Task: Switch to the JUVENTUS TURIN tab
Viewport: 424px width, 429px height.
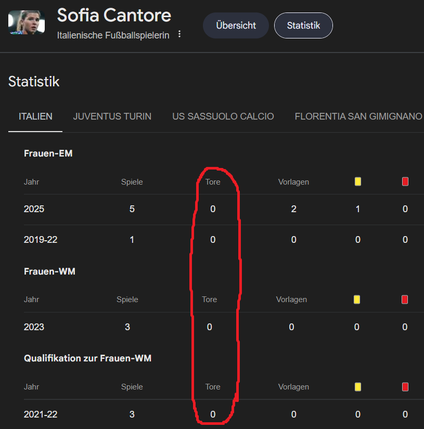Action: (112, 116)
